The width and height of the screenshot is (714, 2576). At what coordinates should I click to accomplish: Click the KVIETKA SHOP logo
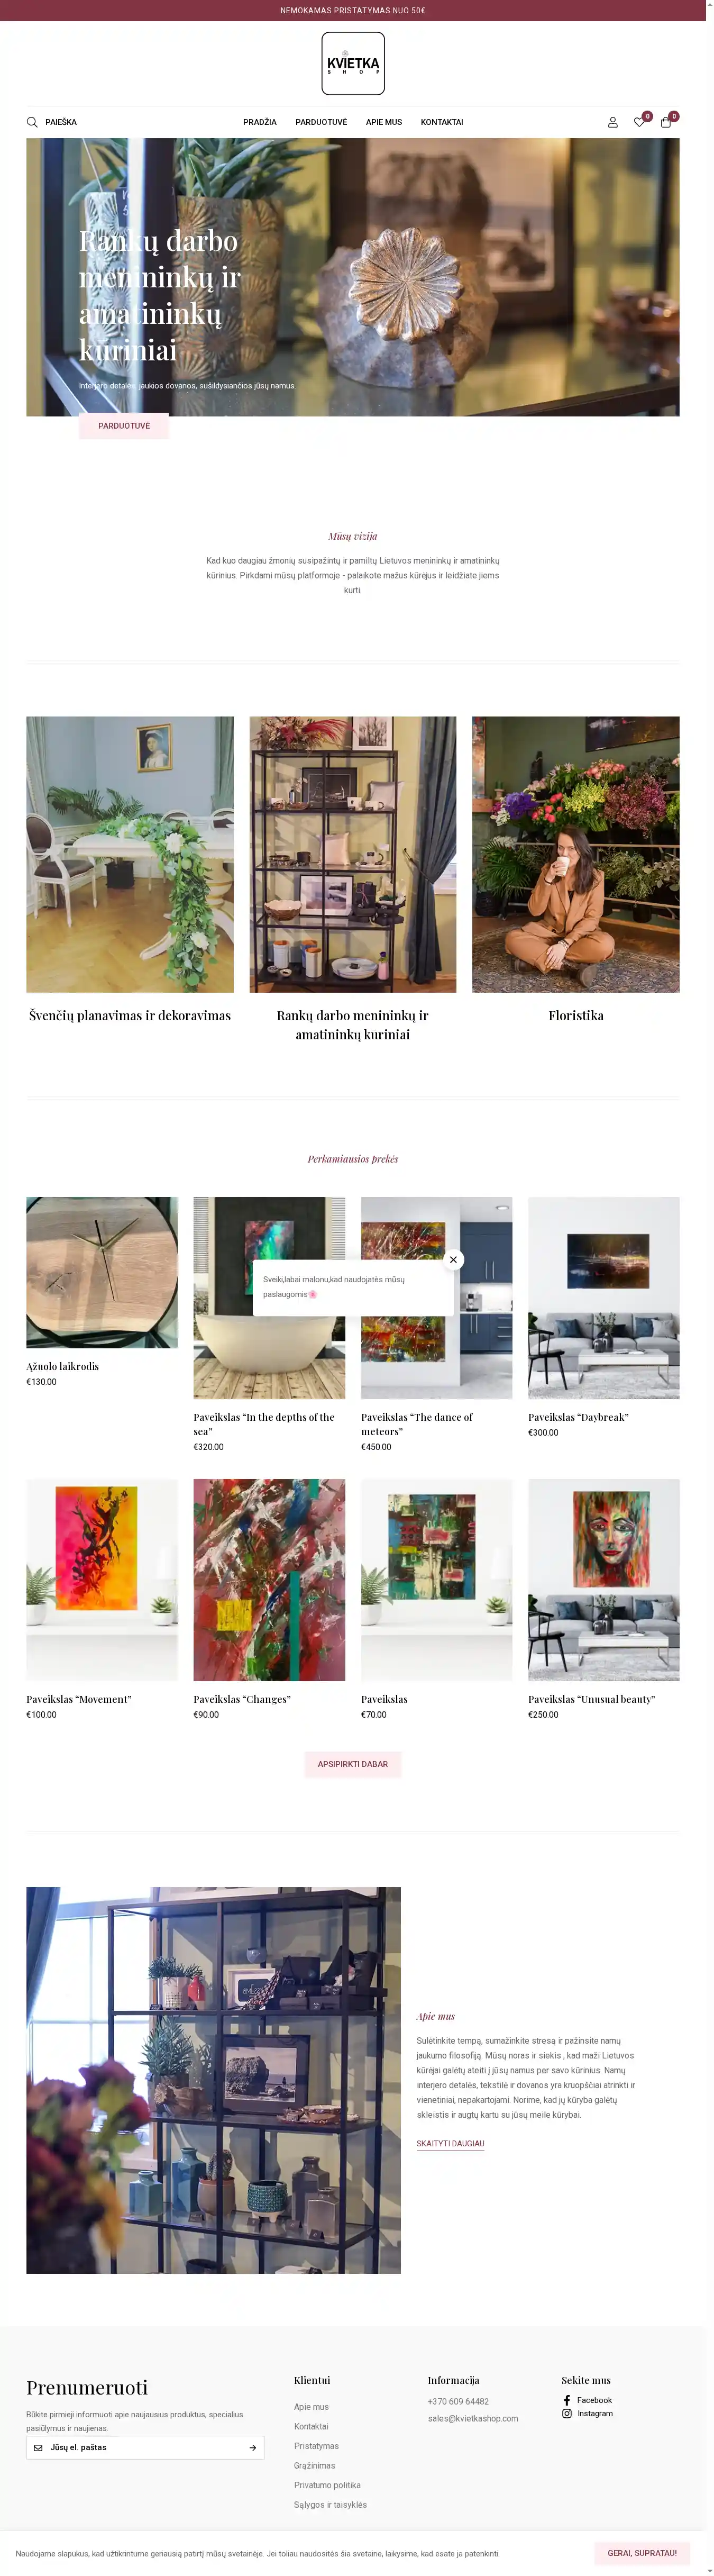coord(353,64)
